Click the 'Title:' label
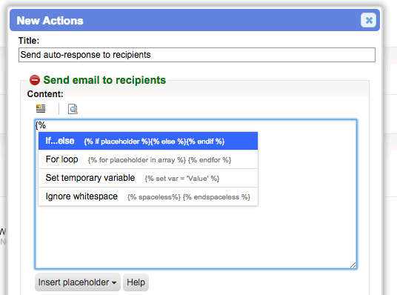 point(29,41)
